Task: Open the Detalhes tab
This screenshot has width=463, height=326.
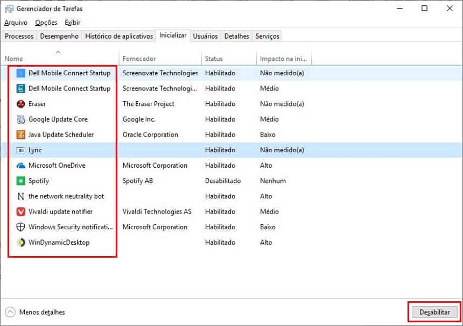Action: click(x=237, y=36)
